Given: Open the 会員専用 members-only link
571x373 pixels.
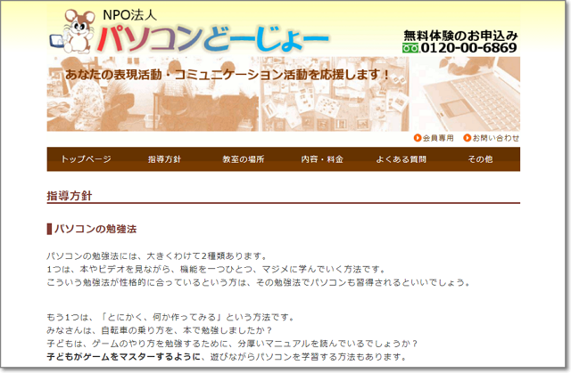Looking at the screenshot, I should click(438, 138).
